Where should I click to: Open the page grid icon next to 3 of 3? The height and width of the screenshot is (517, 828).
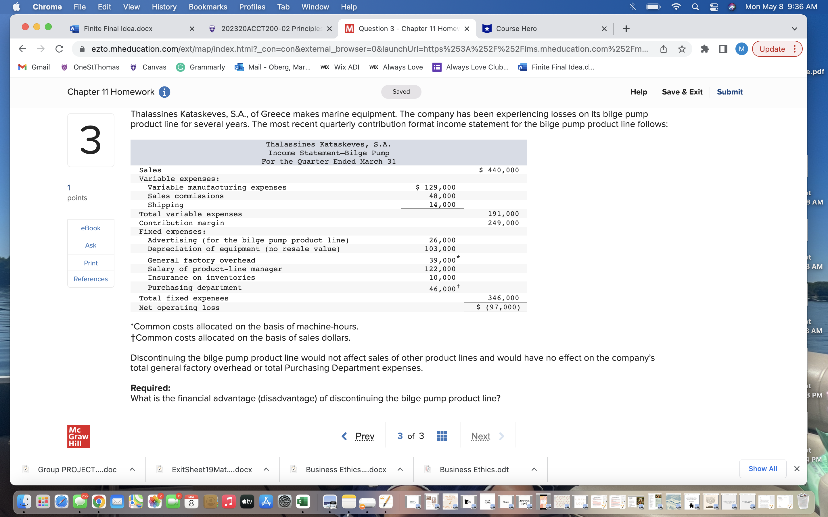442,436
